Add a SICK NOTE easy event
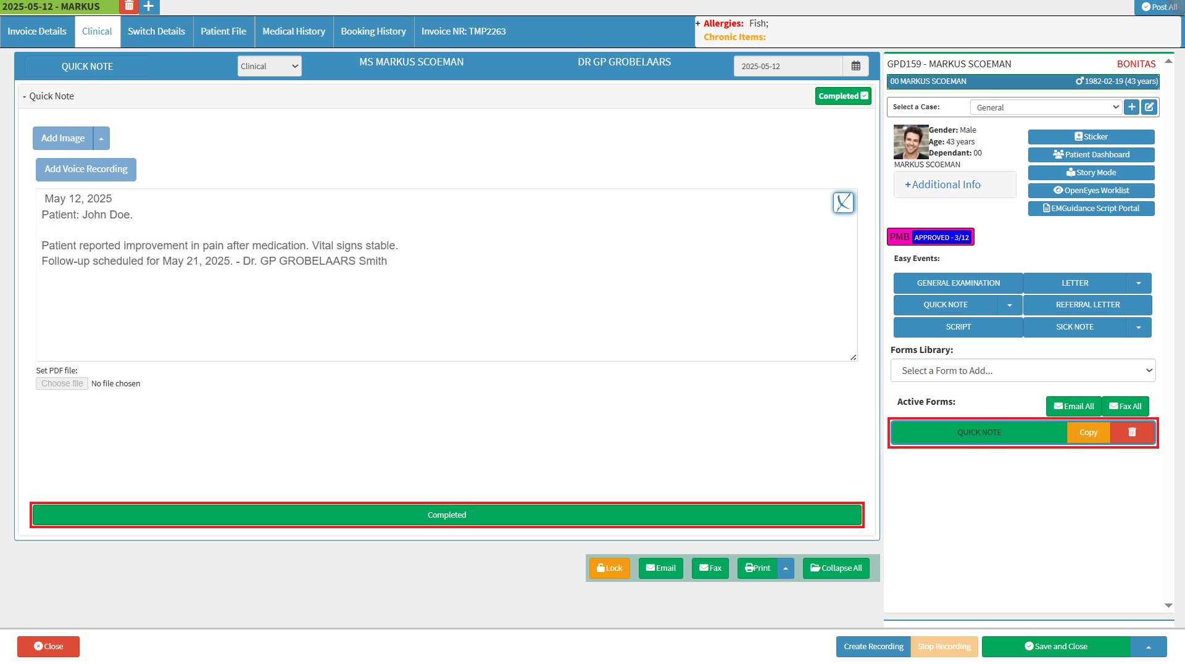Viewport: 1185px width, 664px height. click(1075, 327)
